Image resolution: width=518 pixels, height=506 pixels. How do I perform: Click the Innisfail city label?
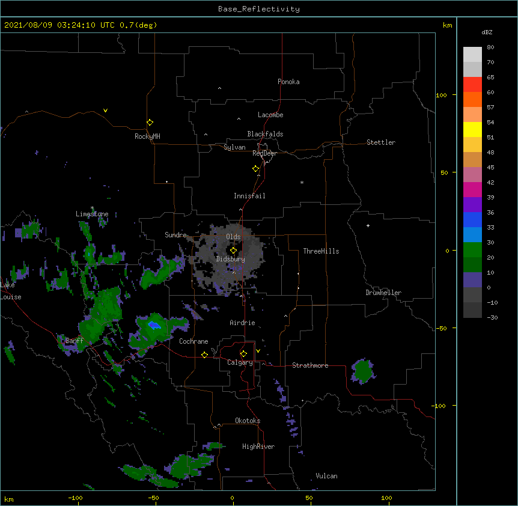(249, 196)
